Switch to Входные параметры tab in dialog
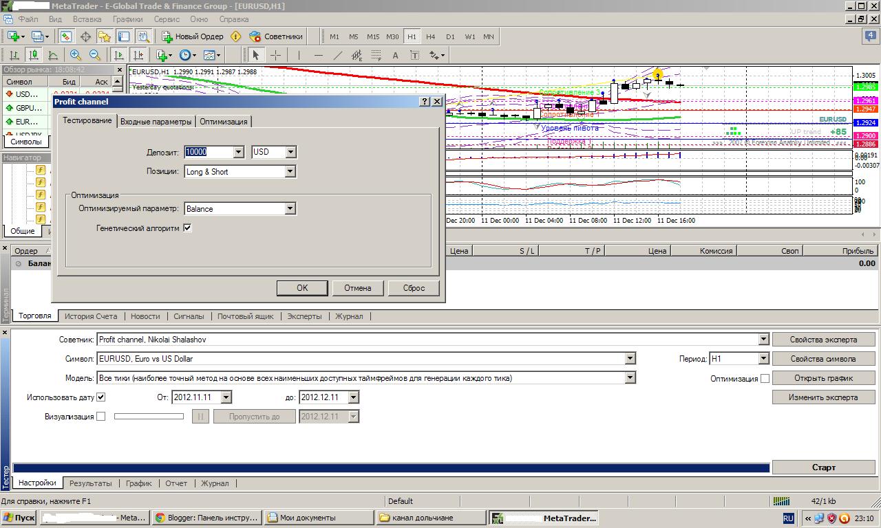881x528 pixels. 156,122
